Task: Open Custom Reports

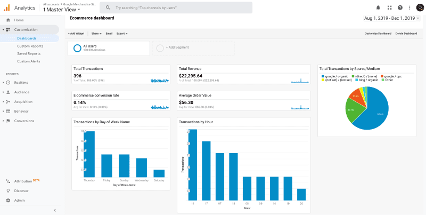Action: [30, 46]
